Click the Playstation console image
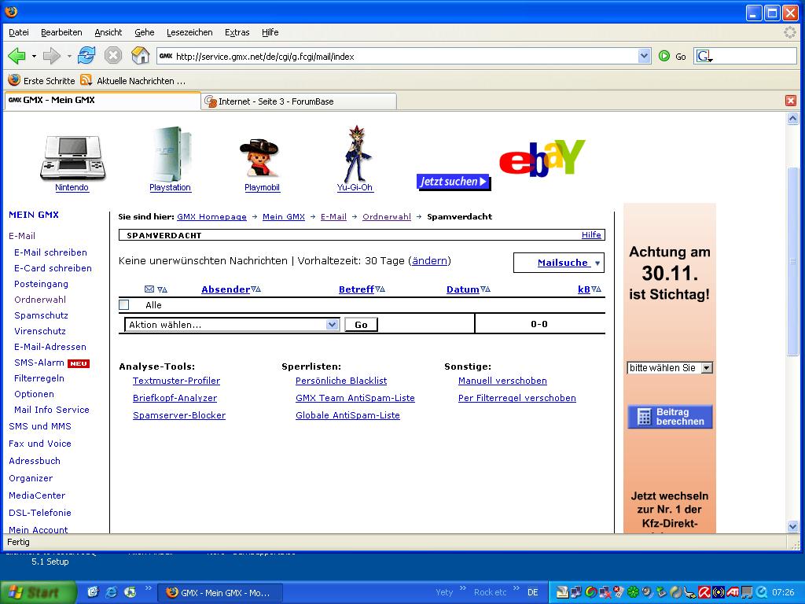Image resolution: width=805 pixels, height=604 pixels. click(171, 153)
